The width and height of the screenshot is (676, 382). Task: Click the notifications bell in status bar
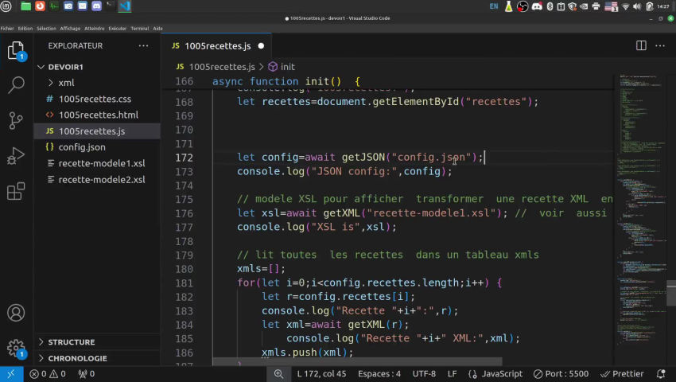tap(662, 374)
